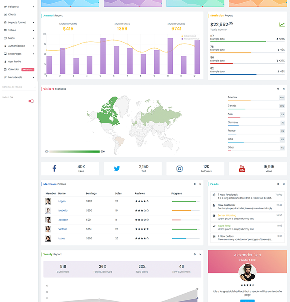The height and width of the screenshot is (302, 290).
Task: Click the Twitter bird icon
Action: click(x=117, y=169)
